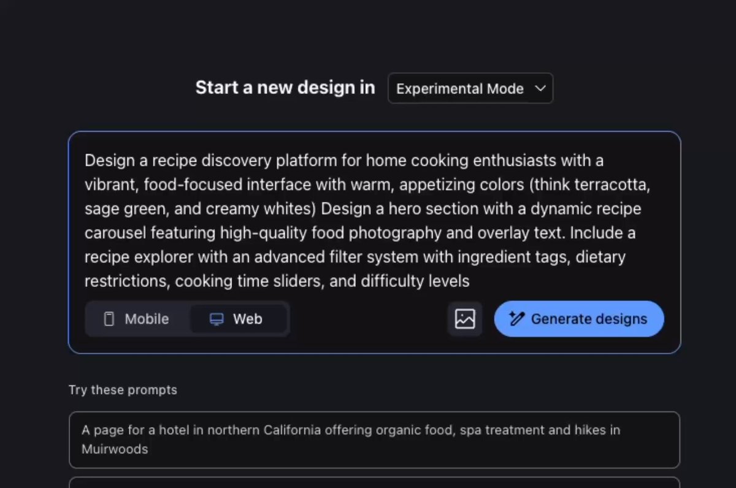This screenshot has height=488, width=736.
Task: Click the 'Experimental Mode' text label
Action: coord(460,88)
